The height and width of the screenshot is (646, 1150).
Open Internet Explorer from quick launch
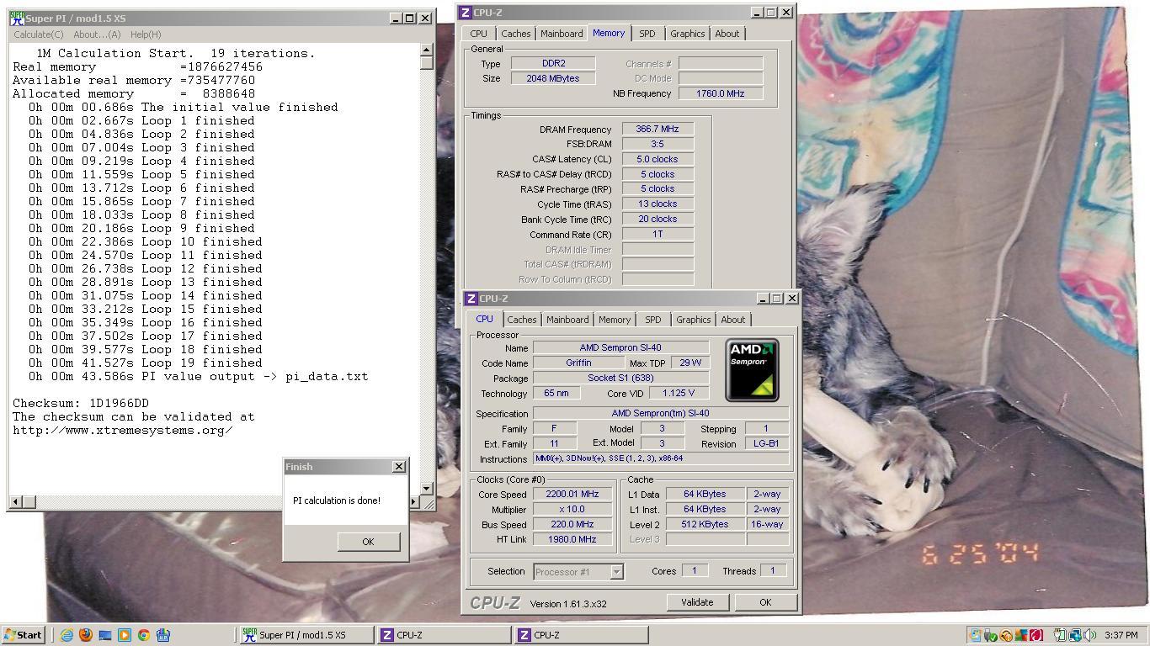point(67,635)
